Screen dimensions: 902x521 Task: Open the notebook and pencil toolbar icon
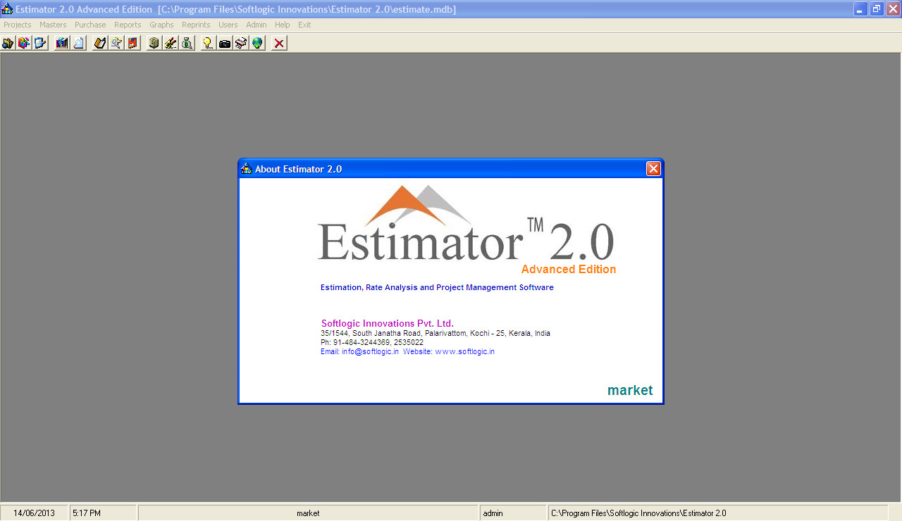99,43
